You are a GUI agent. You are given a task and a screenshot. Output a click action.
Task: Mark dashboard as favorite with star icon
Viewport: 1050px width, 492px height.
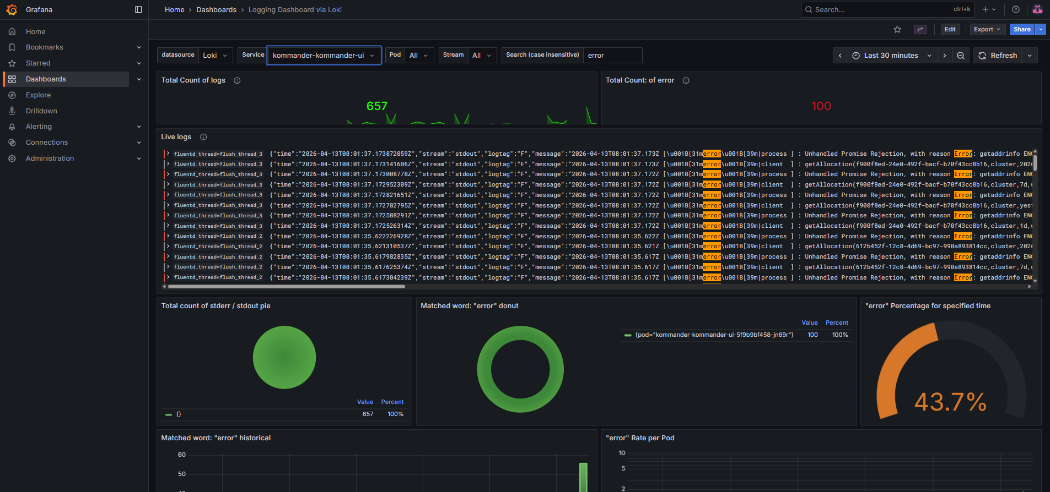pos(897,30)
